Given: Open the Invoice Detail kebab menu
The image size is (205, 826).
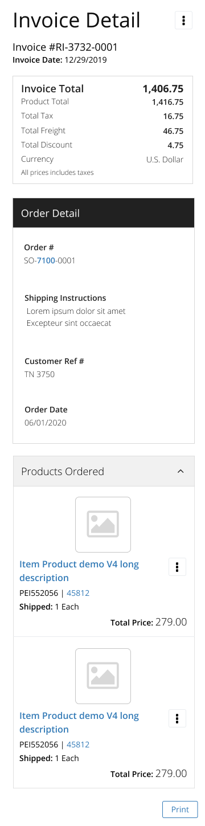Looking at the screenshot, I should click(x=183, y=21).
